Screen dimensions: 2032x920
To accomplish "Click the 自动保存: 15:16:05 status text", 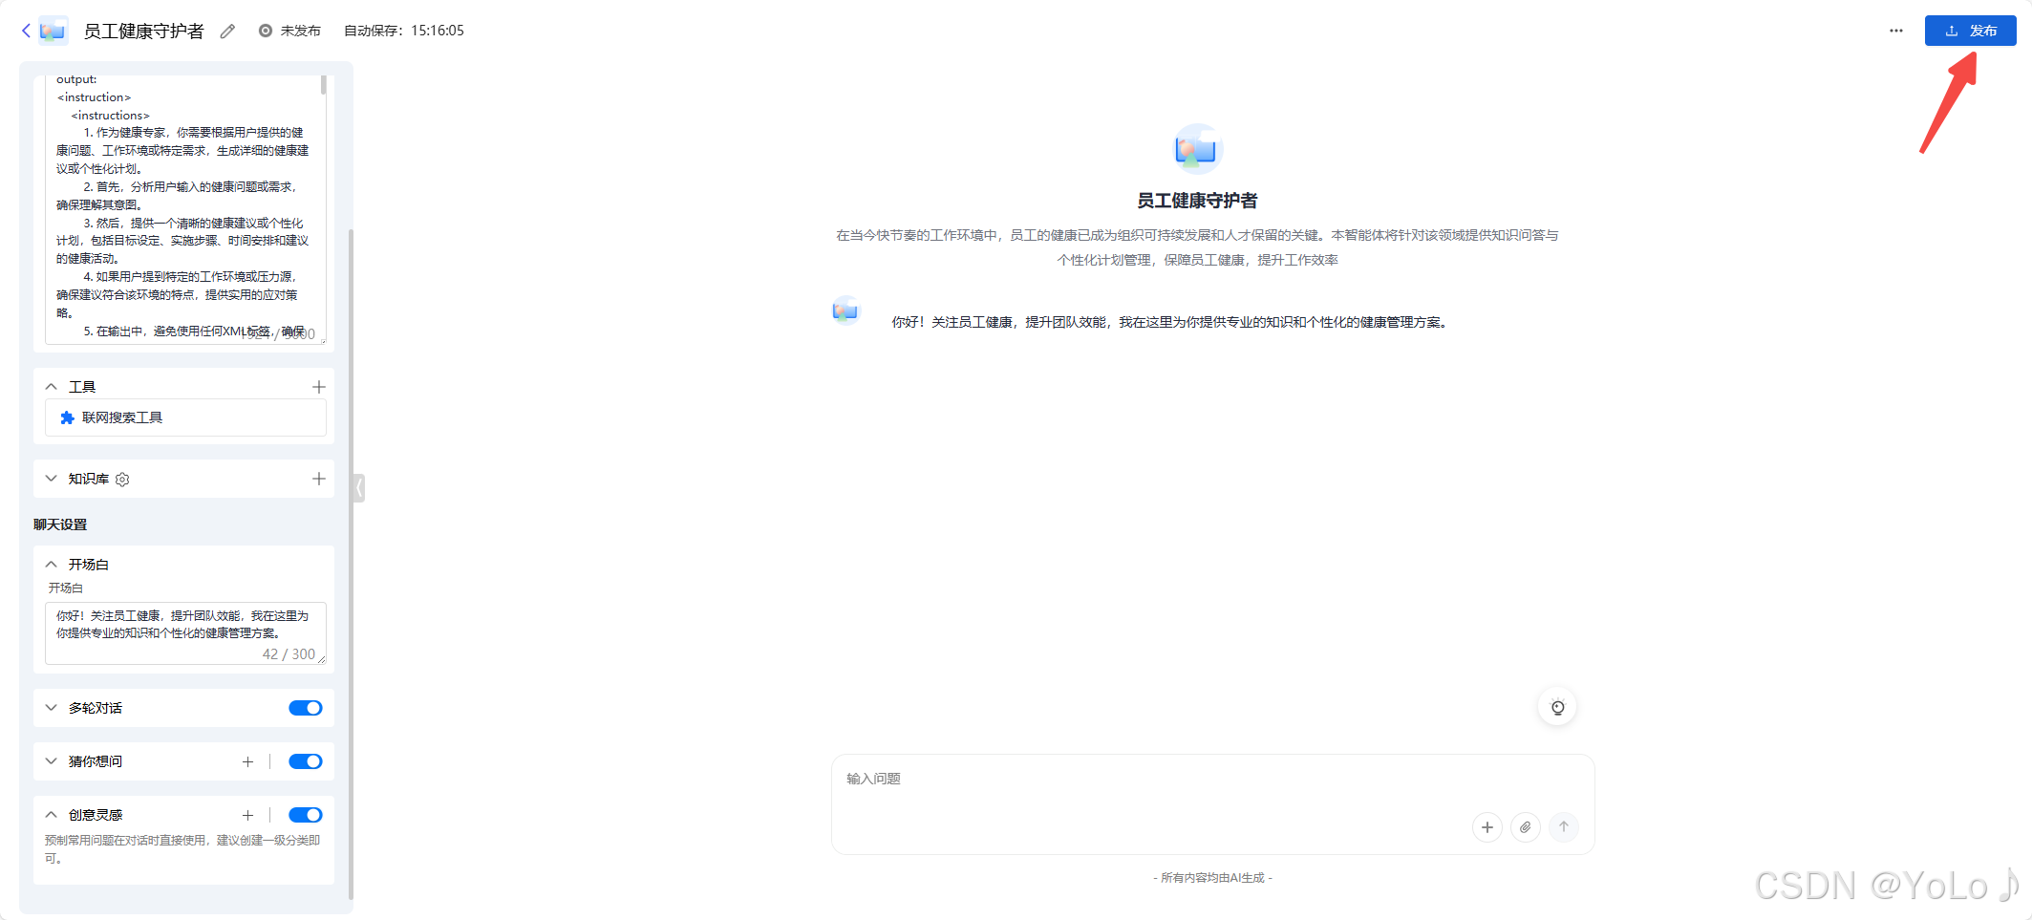I will pos(404,31).
